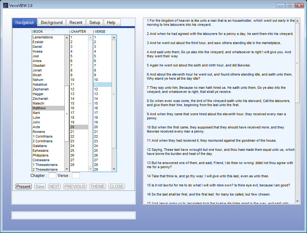Select verse 16 in the verse list
Image resolution: width=307 pixels, height=233 pixels.
point(103,108)
